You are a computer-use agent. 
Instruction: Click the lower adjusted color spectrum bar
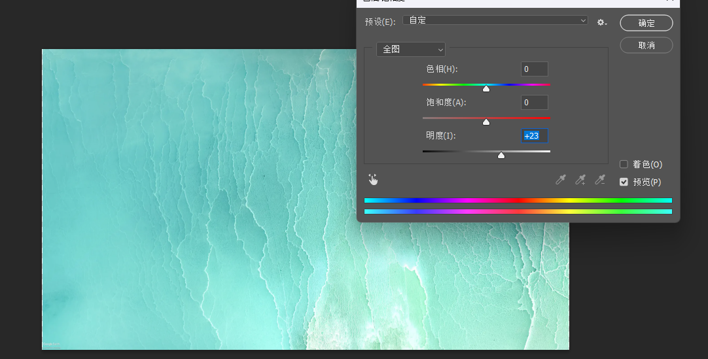click(518, 211)
